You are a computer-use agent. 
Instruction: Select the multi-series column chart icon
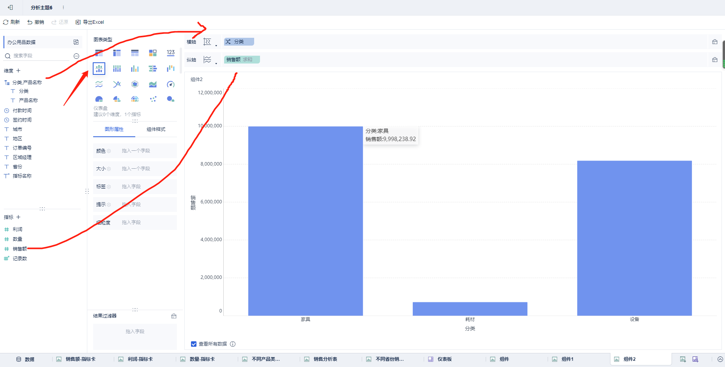(x=135, y=69)
